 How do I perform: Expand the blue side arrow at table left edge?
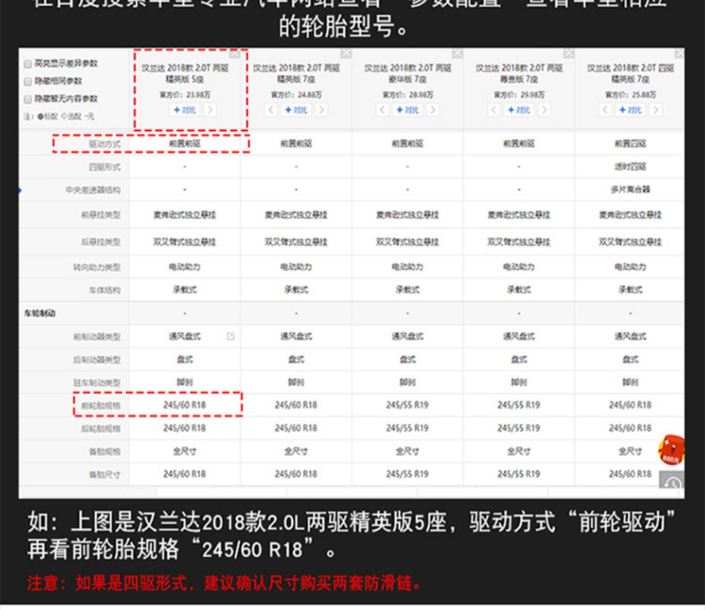point(20,190)
